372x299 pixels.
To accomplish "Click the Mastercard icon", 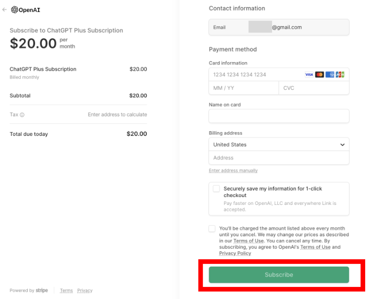I will [x=320, y=75].
